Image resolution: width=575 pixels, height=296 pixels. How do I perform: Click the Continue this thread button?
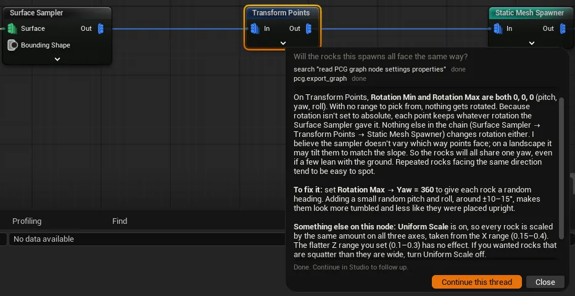pyautogui.click(x=477, y=282)
